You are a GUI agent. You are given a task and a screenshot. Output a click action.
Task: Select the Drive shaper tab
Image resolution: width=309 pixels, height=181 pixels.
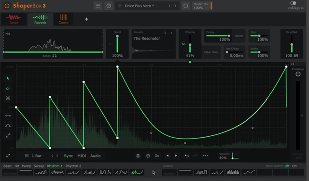point(14,19)
